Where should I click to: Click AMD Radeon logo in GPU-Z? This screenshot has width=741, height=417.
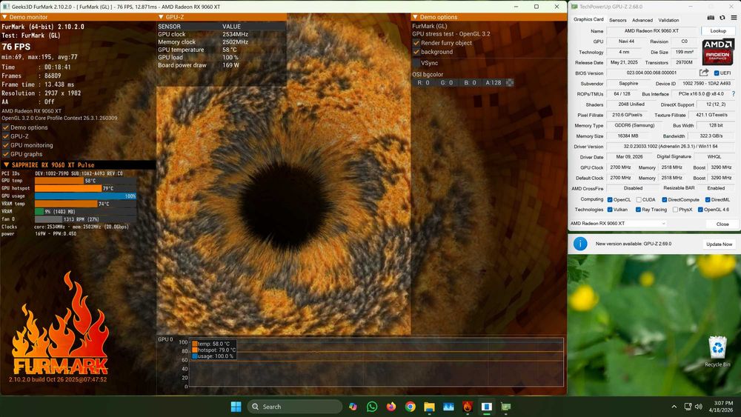coord(718,52)
